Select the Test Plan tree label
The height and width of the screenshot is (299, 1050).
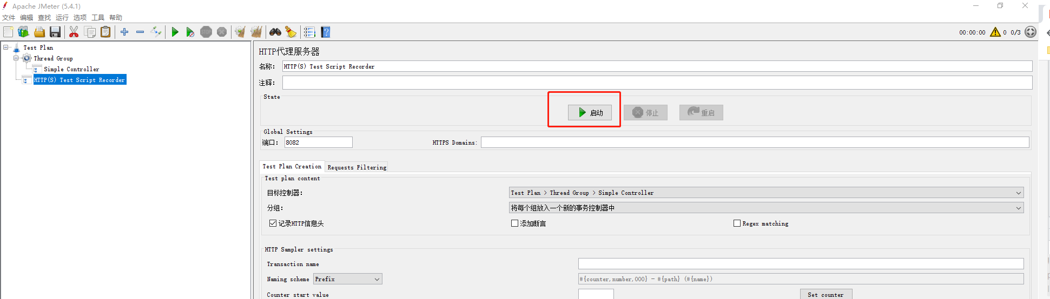38,47
